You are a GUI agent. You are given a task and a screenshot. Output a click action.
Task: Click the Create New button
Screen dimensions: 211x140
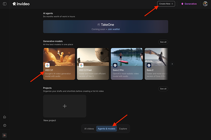[166, 4]
